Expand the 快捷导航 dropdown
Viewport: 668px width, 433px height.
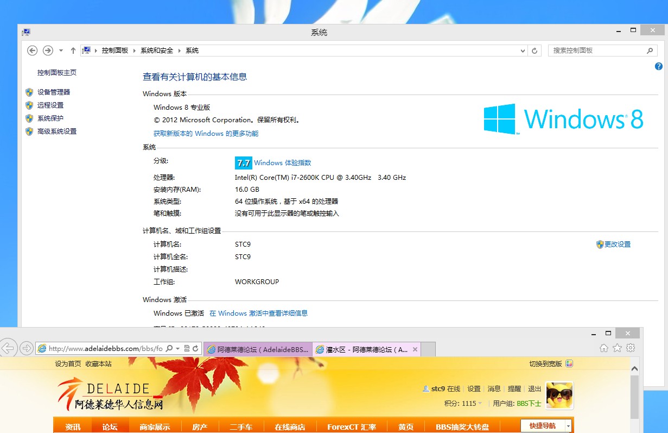568,426
